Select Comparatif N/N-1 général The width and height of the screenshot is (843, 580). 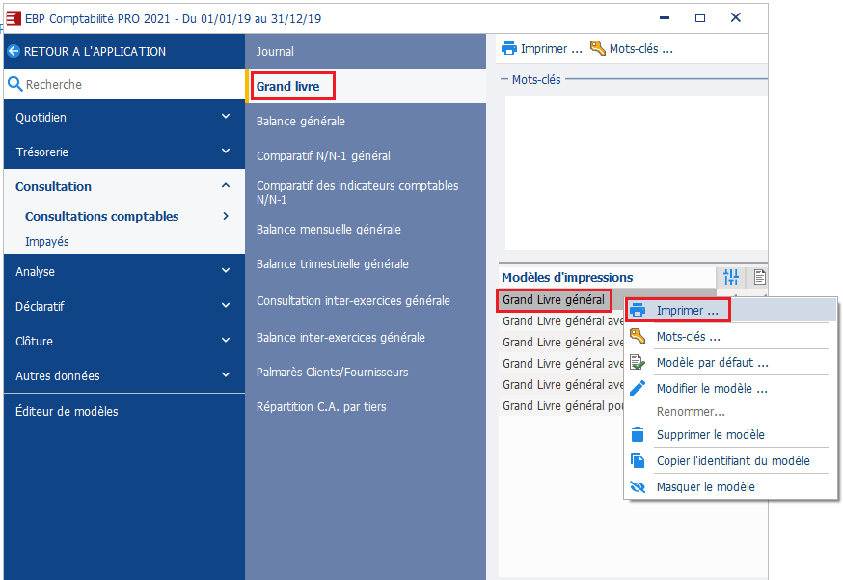[366, 156]
